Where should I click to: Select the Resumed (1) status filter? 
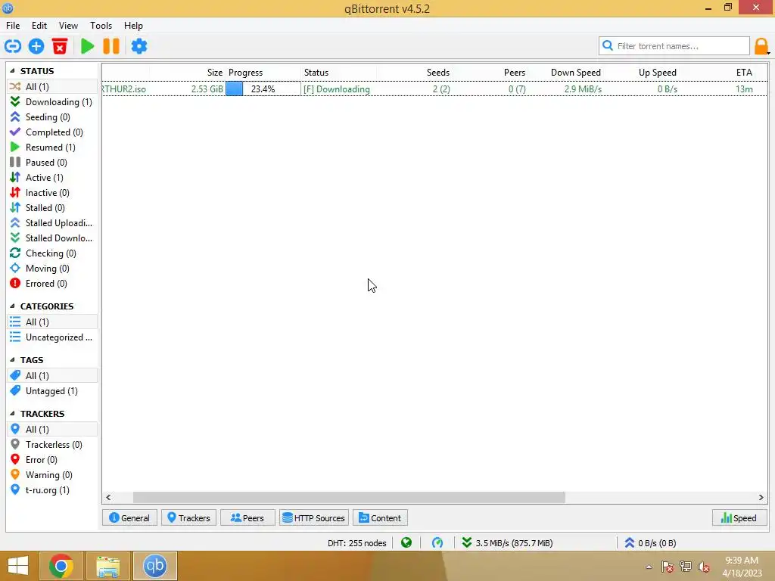pyautogui.click(x=52, y=148)
